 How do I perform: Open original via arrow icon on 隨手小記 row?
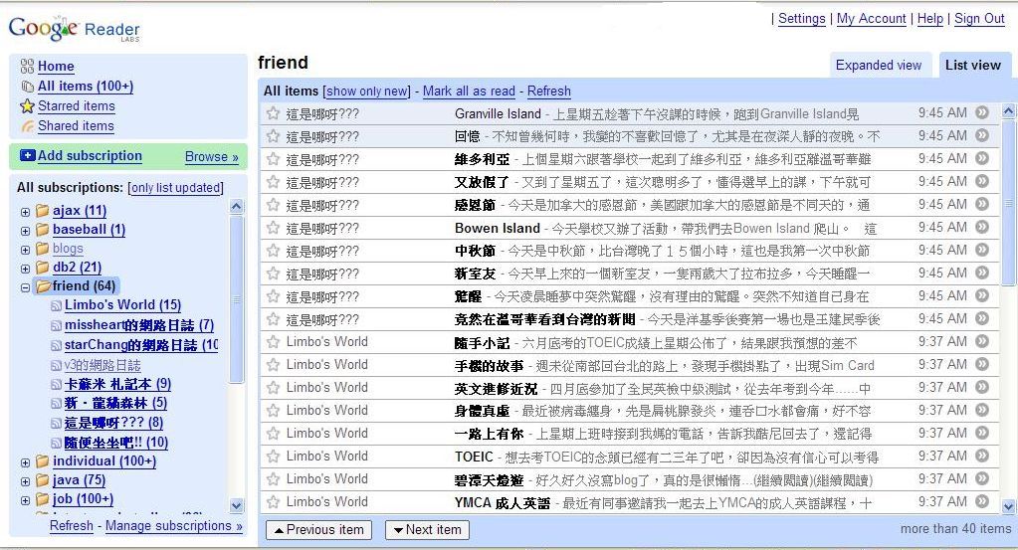[x=981, y=341]
